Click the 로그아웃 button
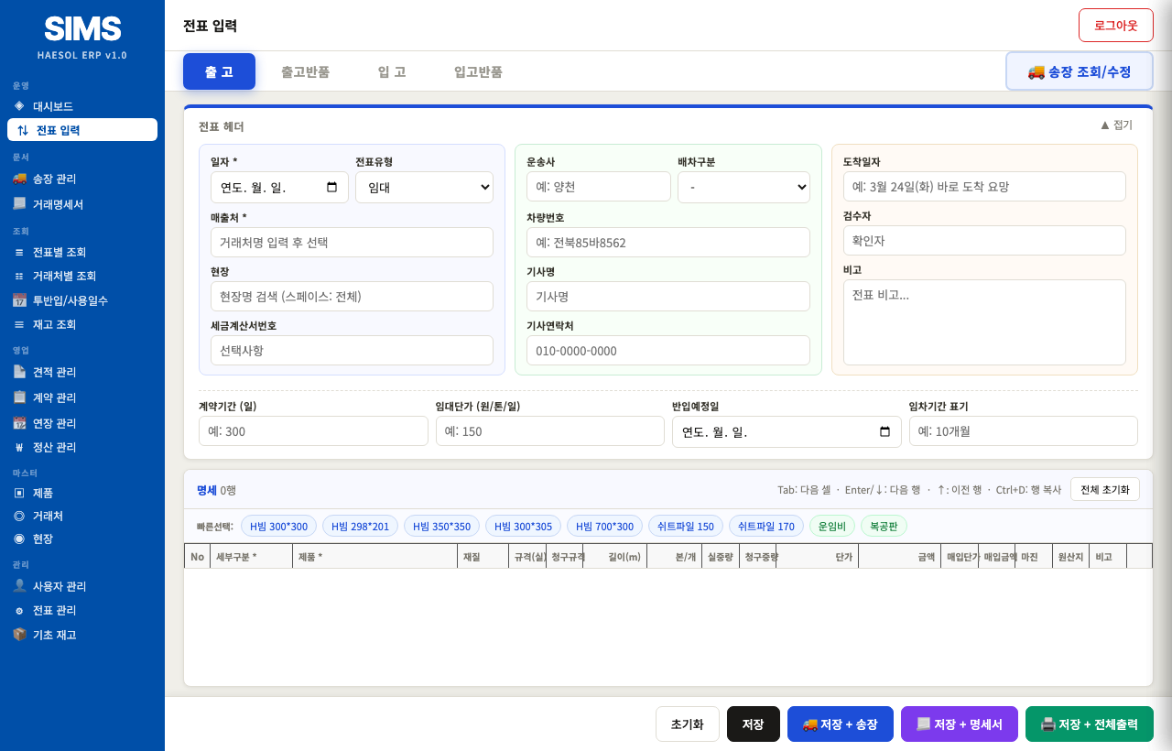 click(x=1115, y=25)
